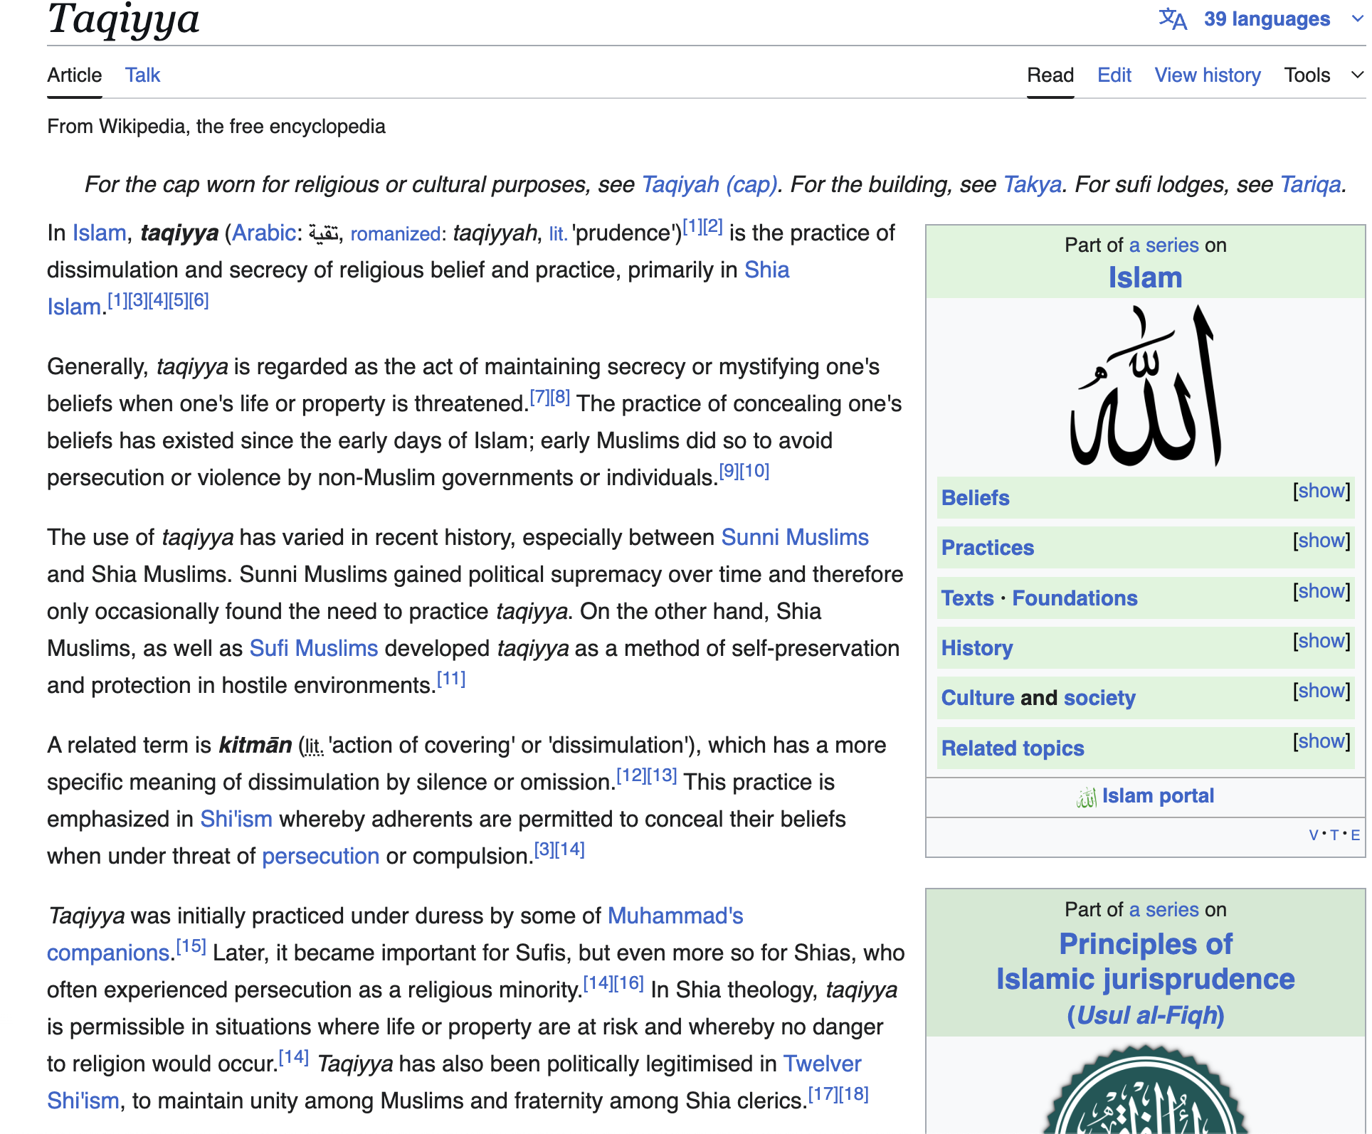This screenshot has width=1372, height=1134.
Task: Open the persecution link
Action: point(320,856)
